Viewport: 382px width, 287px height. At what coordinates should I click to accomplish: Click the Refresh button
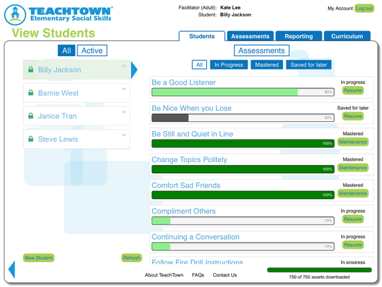pyautogui.click(x=131, y=258)
